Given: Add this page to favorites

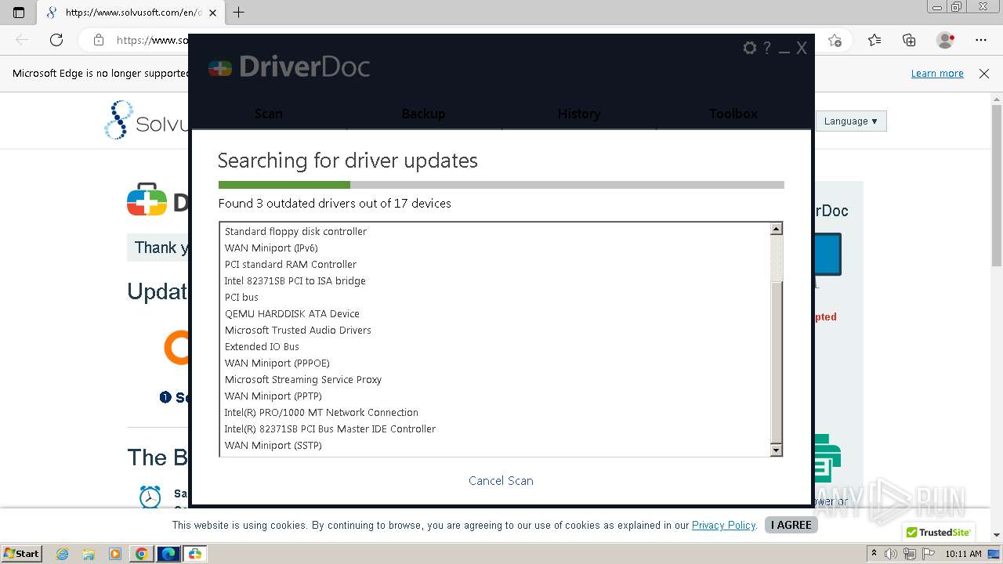Looking at the screenshot, I should tap(835, 40).
